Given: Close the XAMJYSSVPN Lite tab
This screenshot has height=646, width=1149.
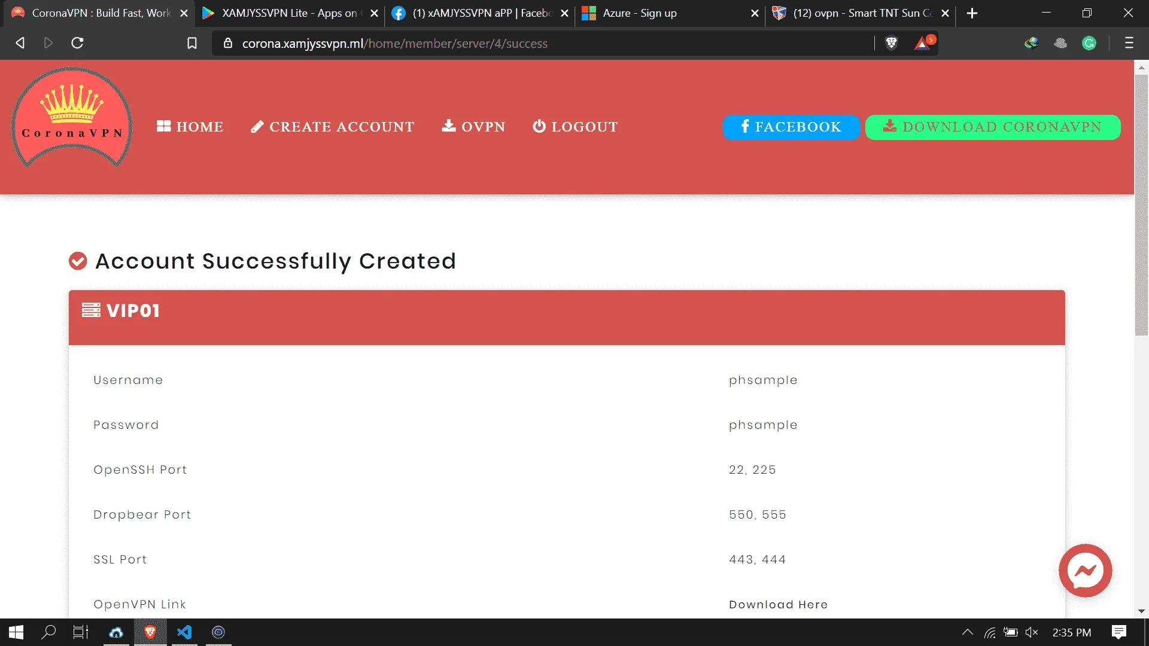Looking at the screenshot, I should (x=374, y=13).
